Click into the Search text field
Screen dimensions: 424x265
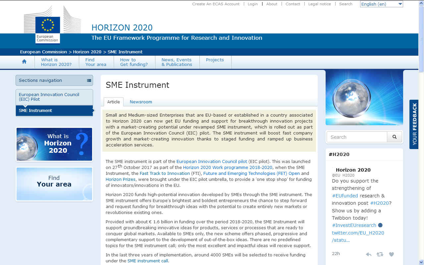click(x=357, y=137)
